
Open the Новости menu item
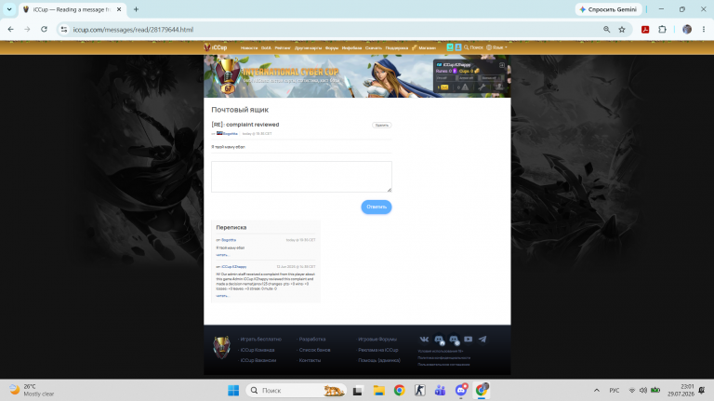(248, 47)
